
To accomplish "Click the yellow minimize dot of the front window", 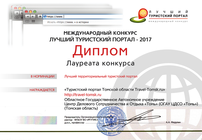I will tap(31, 12).
